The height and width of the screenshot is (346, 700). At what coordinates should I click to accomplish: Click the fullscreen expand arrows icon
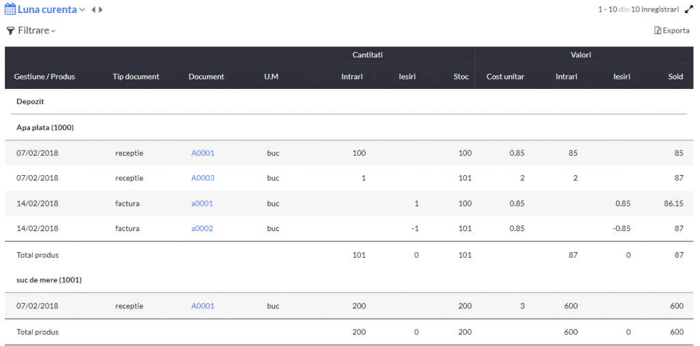point(689,10)
